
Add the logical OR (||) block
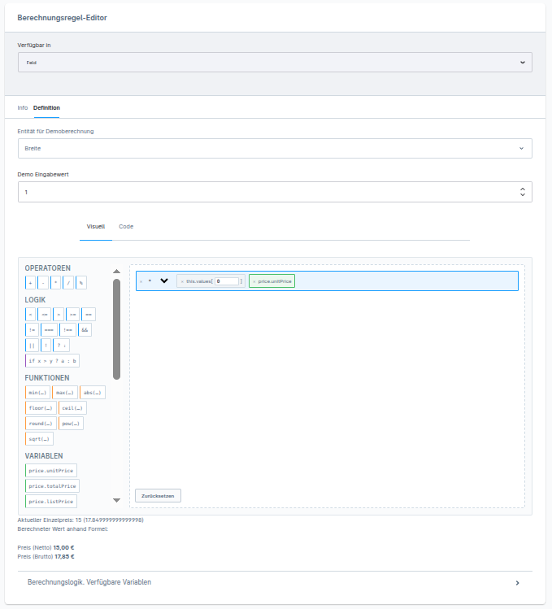pos(32,346)
